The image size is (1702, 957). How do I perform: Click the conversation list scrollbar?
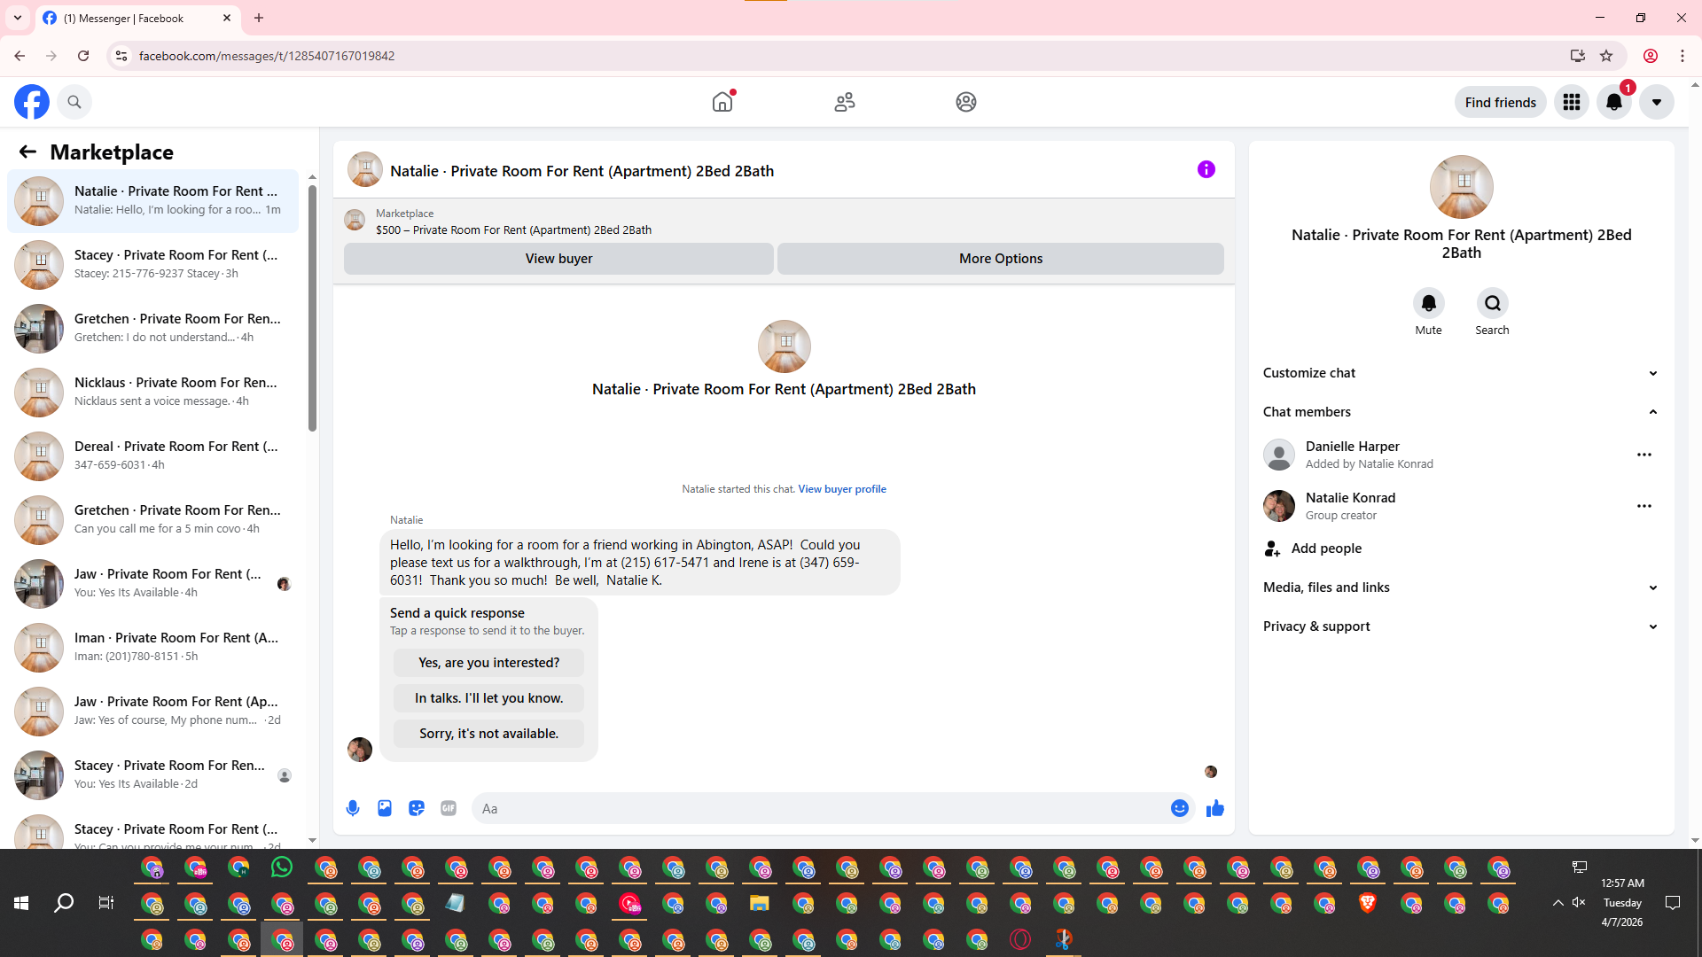312,307
